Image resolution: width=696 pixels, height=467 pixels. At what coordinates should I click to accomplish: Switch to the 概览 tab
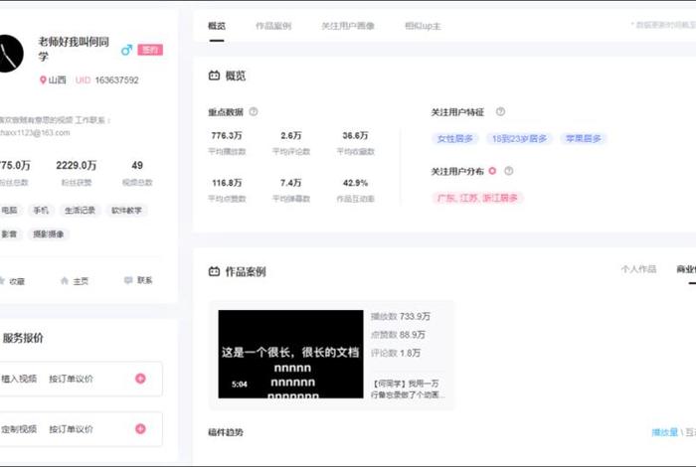click(217, 26)
